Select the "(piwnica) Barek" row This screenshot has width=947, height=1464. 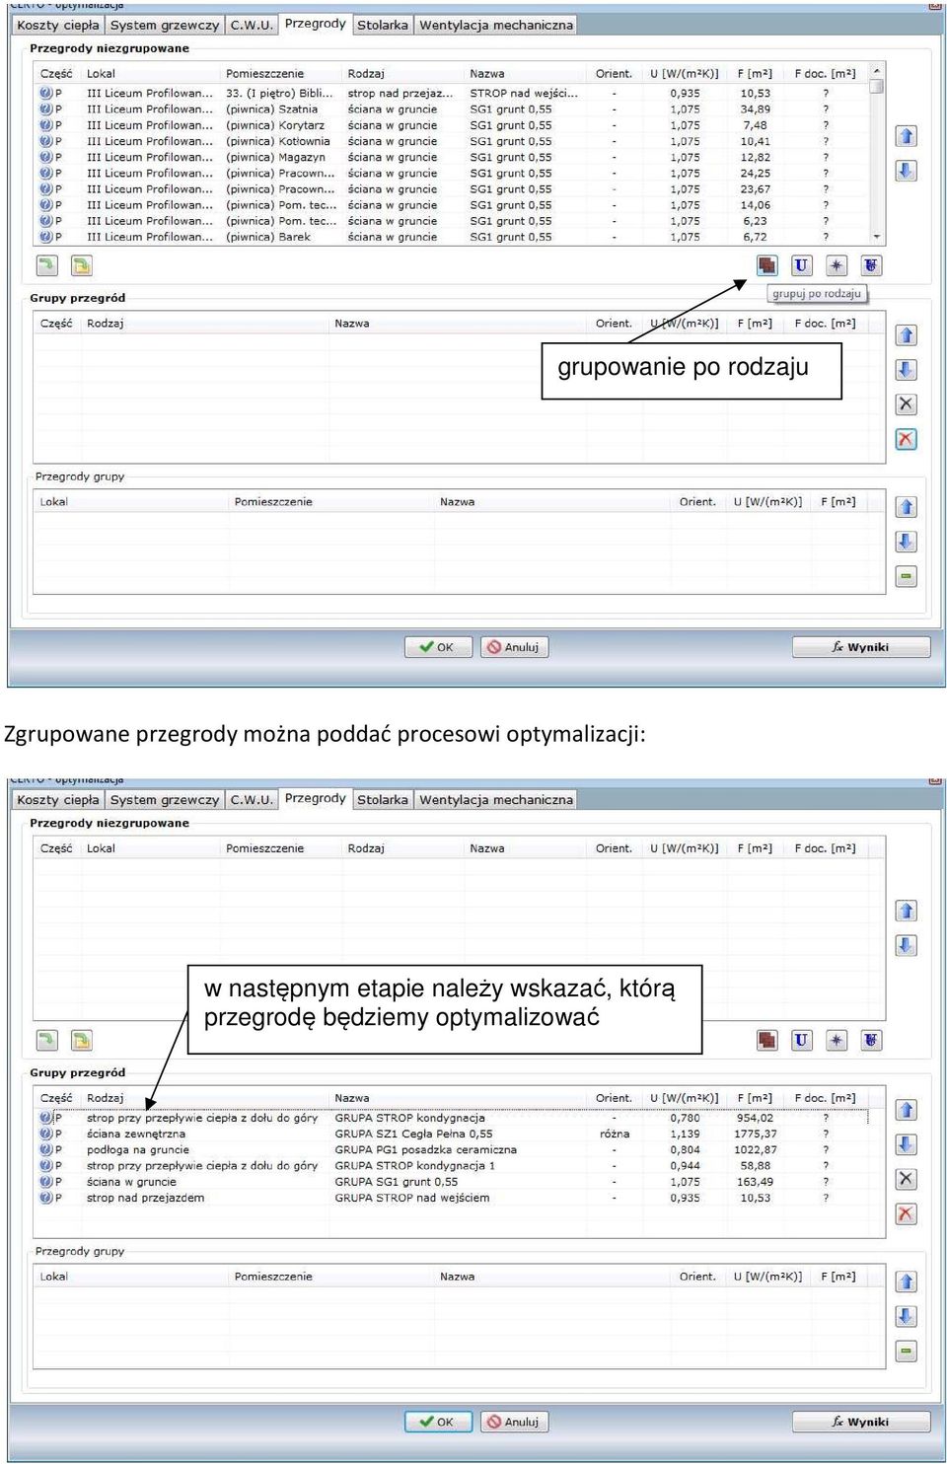[x=454, y=237]
